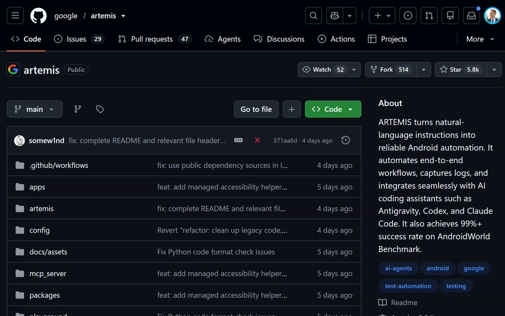This screenshot has width=505, height=316.
Task: Click the google owner link
Action: pyautogui.click(x=66, y=16)
